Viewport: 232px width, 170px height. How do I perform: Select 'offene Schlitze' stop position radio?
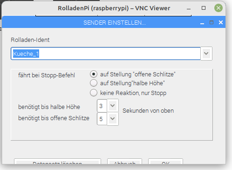(94, 74)
